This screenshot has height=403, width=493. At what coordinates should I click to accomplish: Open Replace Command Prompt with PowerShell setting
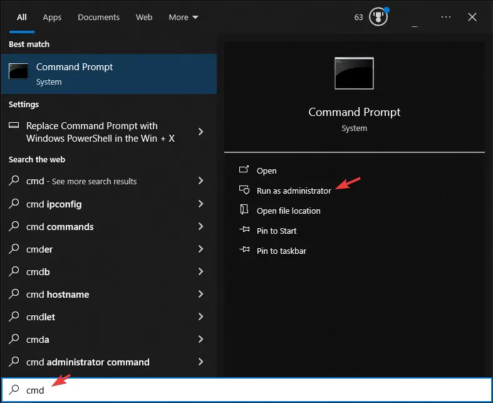(x=109, y=132)
